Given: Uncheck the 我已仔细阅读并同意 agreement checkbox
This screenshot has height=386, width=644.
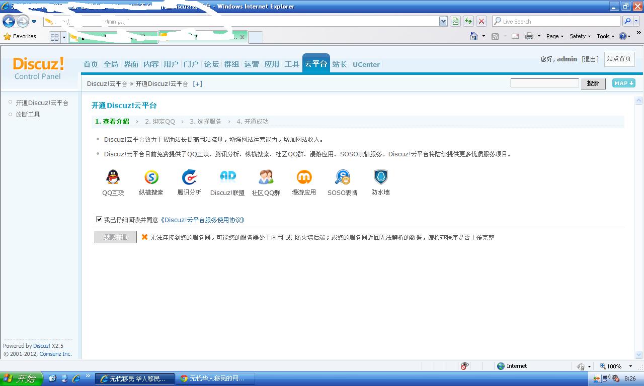Looking at the screenshot, I should (99, 219).
